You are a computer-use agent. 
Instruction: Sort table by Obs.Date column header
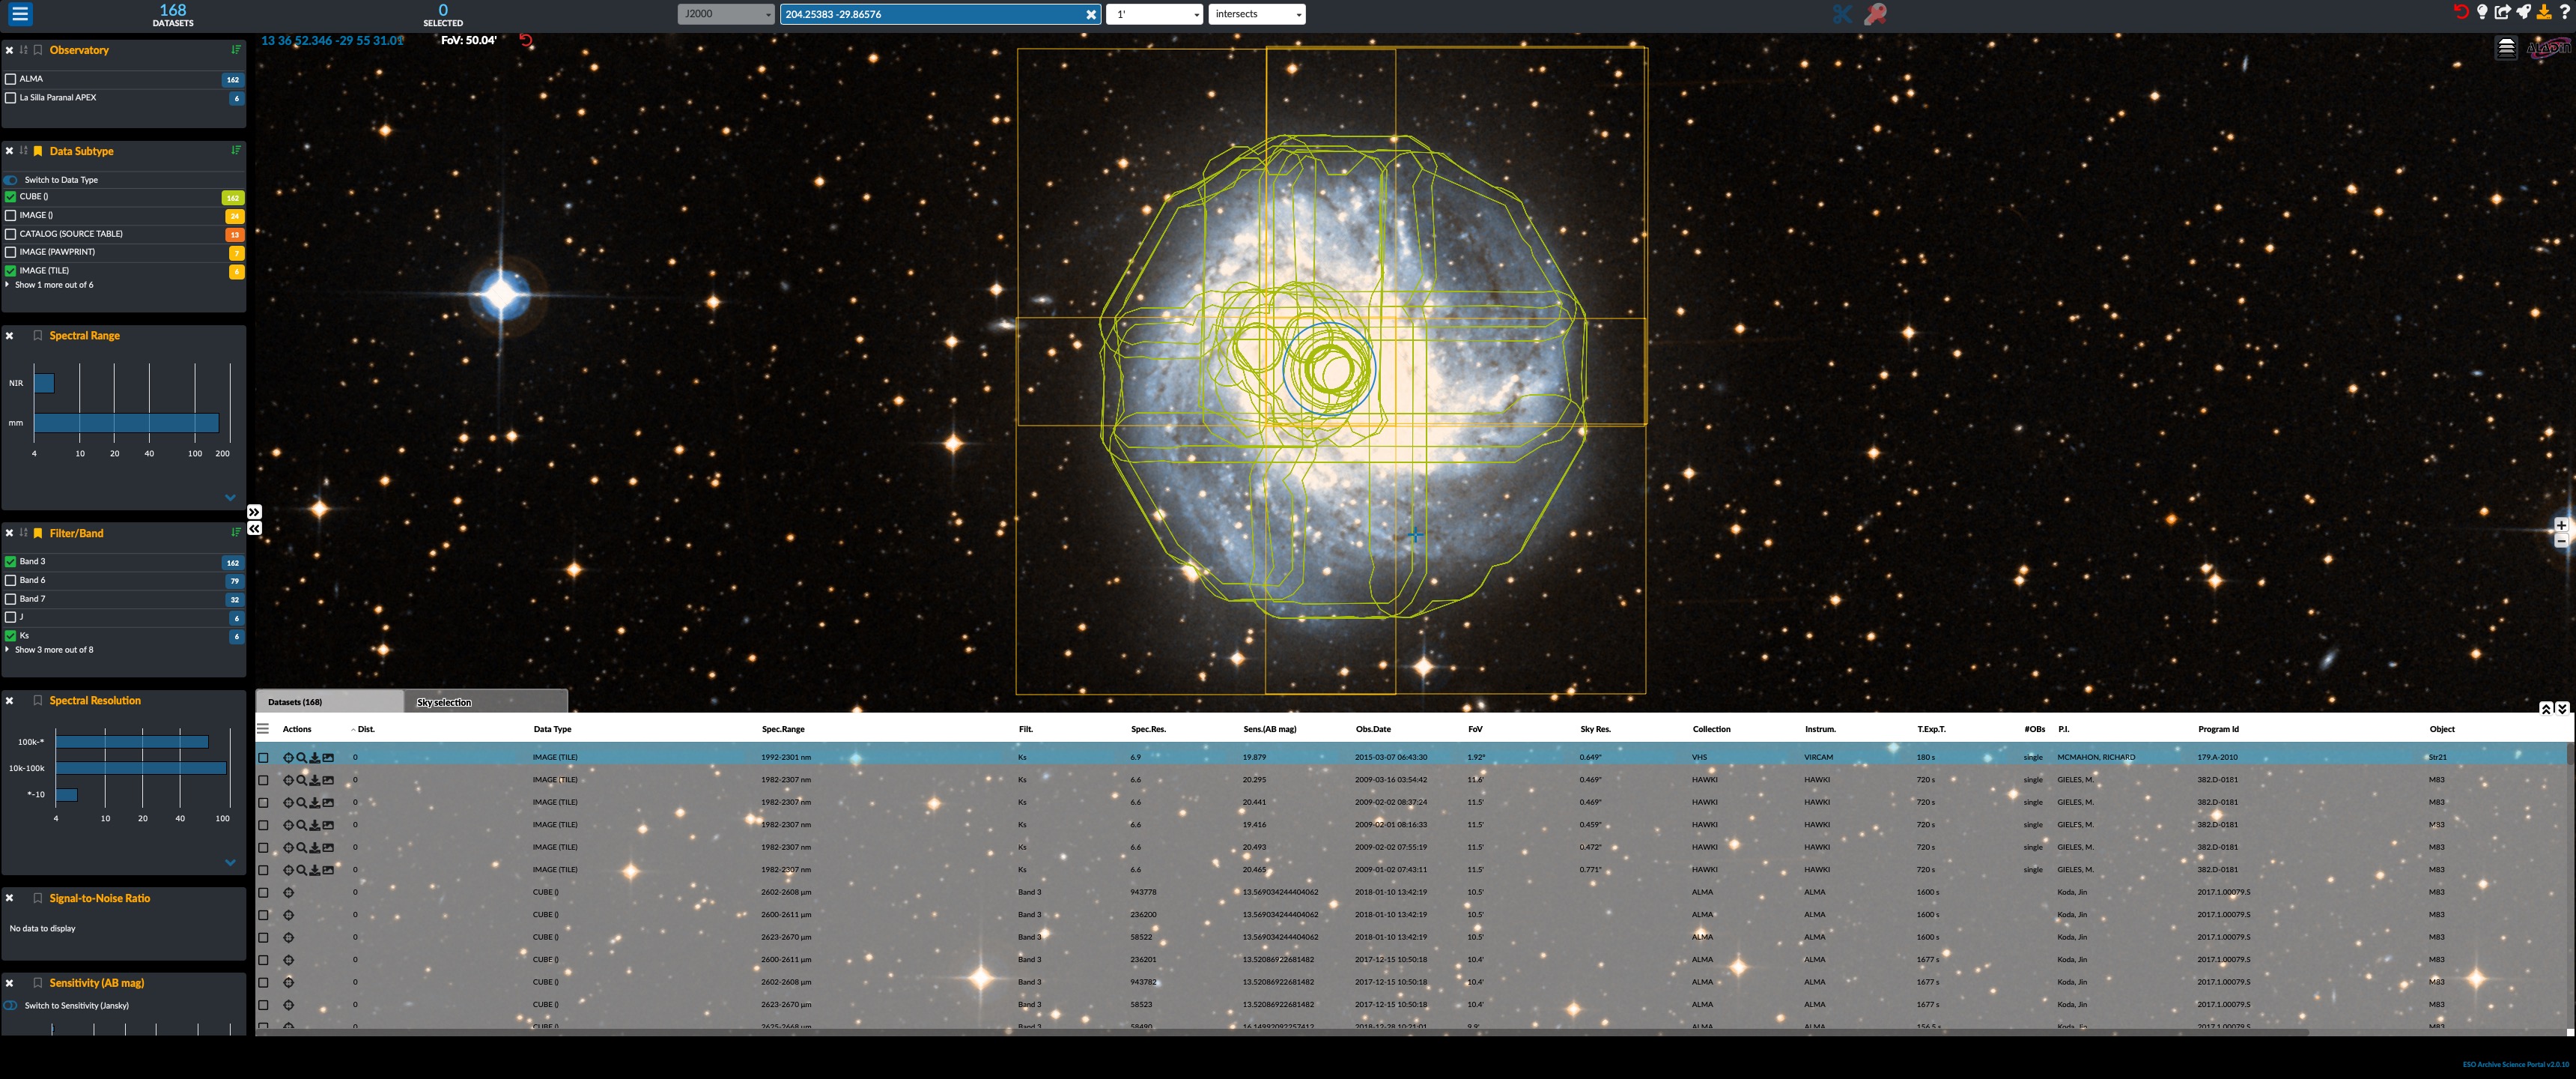click(x=1373, y=730)
